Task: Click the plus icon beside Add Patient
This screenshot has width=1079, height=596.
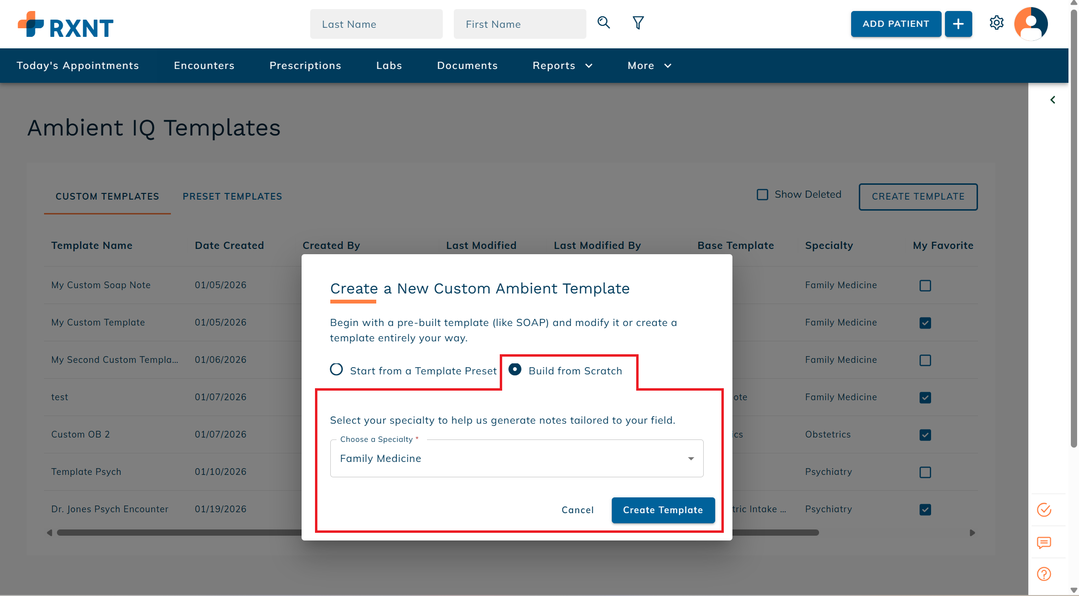Action: (958, 24)
